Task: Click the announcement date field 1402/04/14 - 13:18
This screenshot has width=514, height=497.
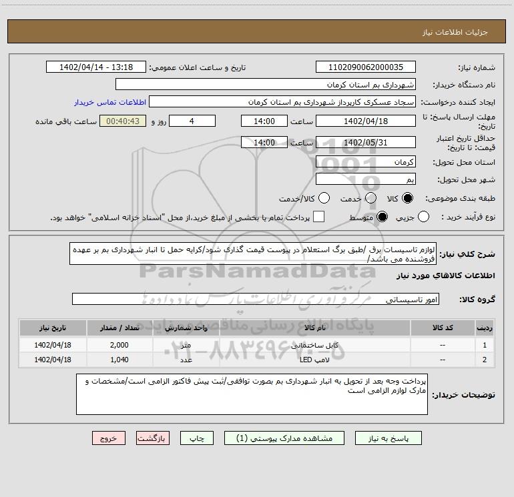Action: (96, 67)
